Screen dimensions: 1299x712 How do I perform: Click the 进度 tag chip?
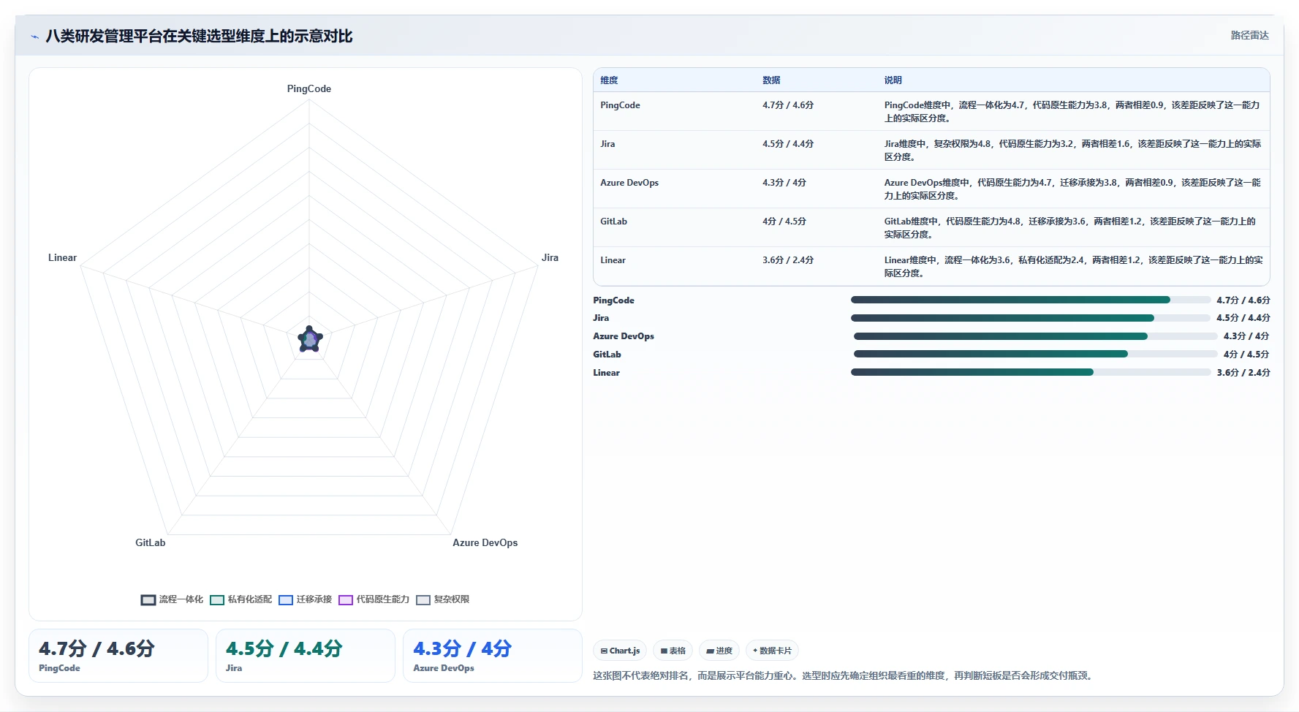click(719, 651)
